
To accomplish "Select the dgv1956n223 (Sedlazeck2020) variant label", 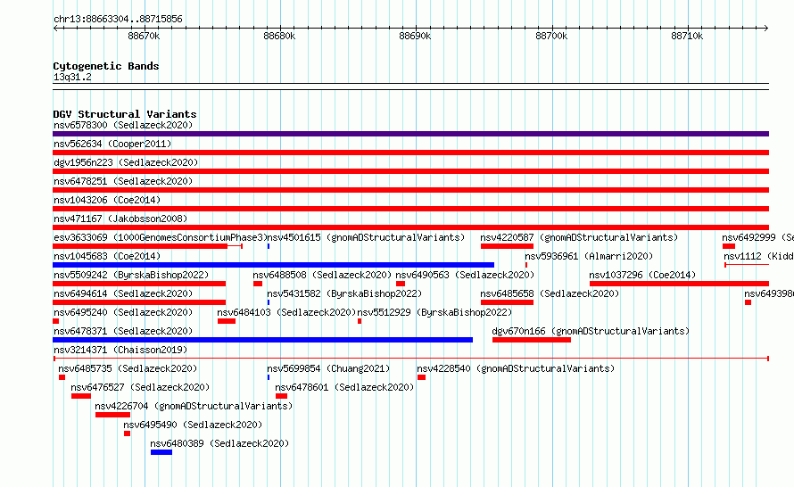I will coord(126,162).
